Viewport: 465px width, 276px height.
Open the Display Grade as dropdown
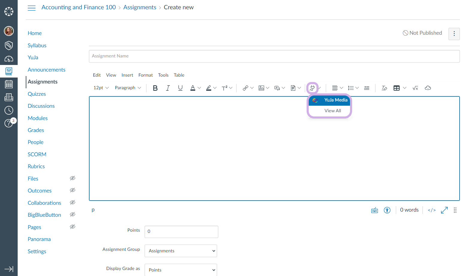[181, 270]
